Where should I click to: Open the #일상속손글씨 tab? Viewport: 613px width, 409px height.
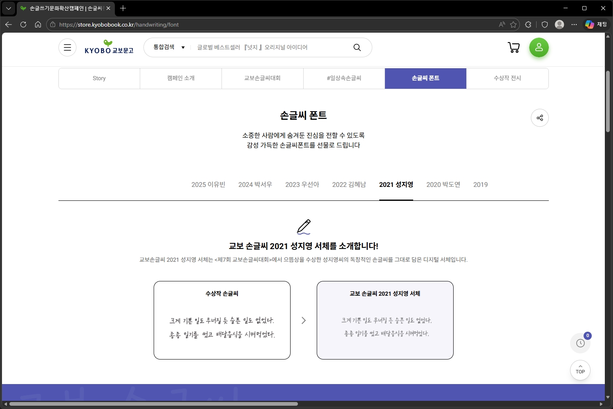(344, 79)
